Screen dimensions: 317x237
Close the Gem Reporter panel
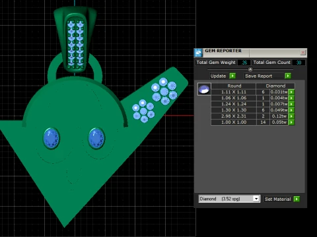point(303,52)
